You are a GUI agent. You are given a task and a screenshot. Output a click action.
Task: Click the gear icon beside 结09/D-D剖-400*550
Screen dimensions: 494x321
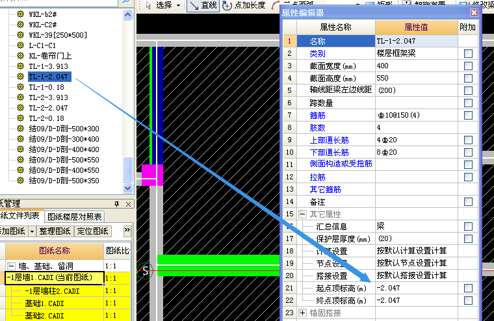pyautogui.click(x=21, y=170)
